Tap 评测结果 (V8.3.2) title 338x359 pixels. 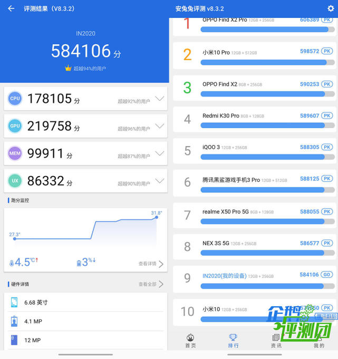click(x=49, y=9)
